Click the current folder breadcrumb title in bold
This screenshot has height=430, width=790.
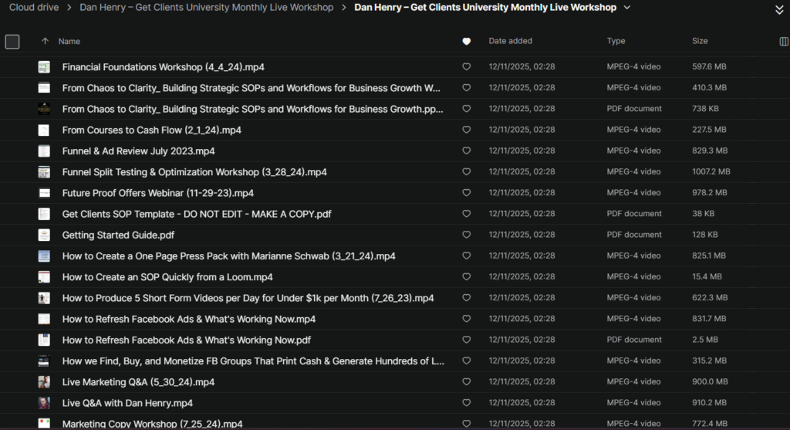pos(485,8)
